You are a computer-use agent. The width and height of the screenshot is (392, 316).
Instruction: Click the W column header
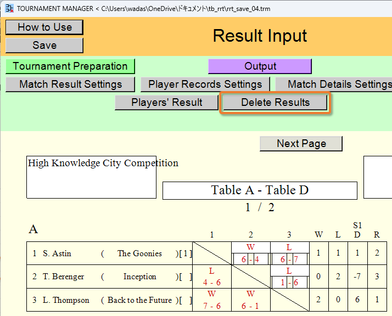[x=318, y=235]
